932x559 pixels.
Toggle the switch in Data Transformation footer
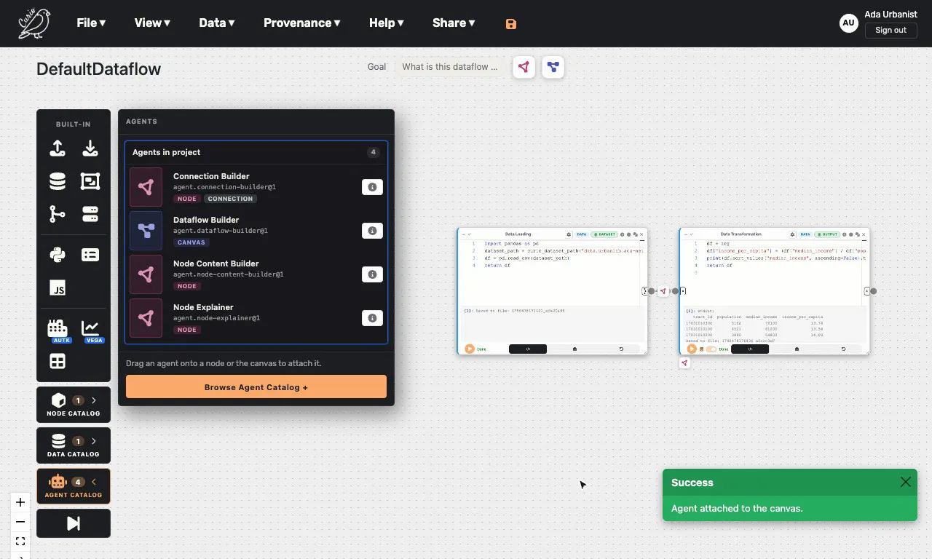711,349
